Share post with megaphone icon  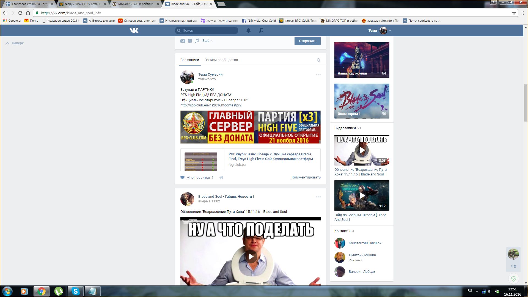pos(221,177)
